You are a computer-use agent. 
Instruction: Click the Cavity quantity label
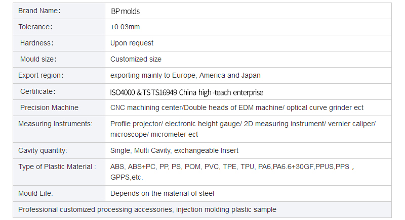click(x=43, y=150)
